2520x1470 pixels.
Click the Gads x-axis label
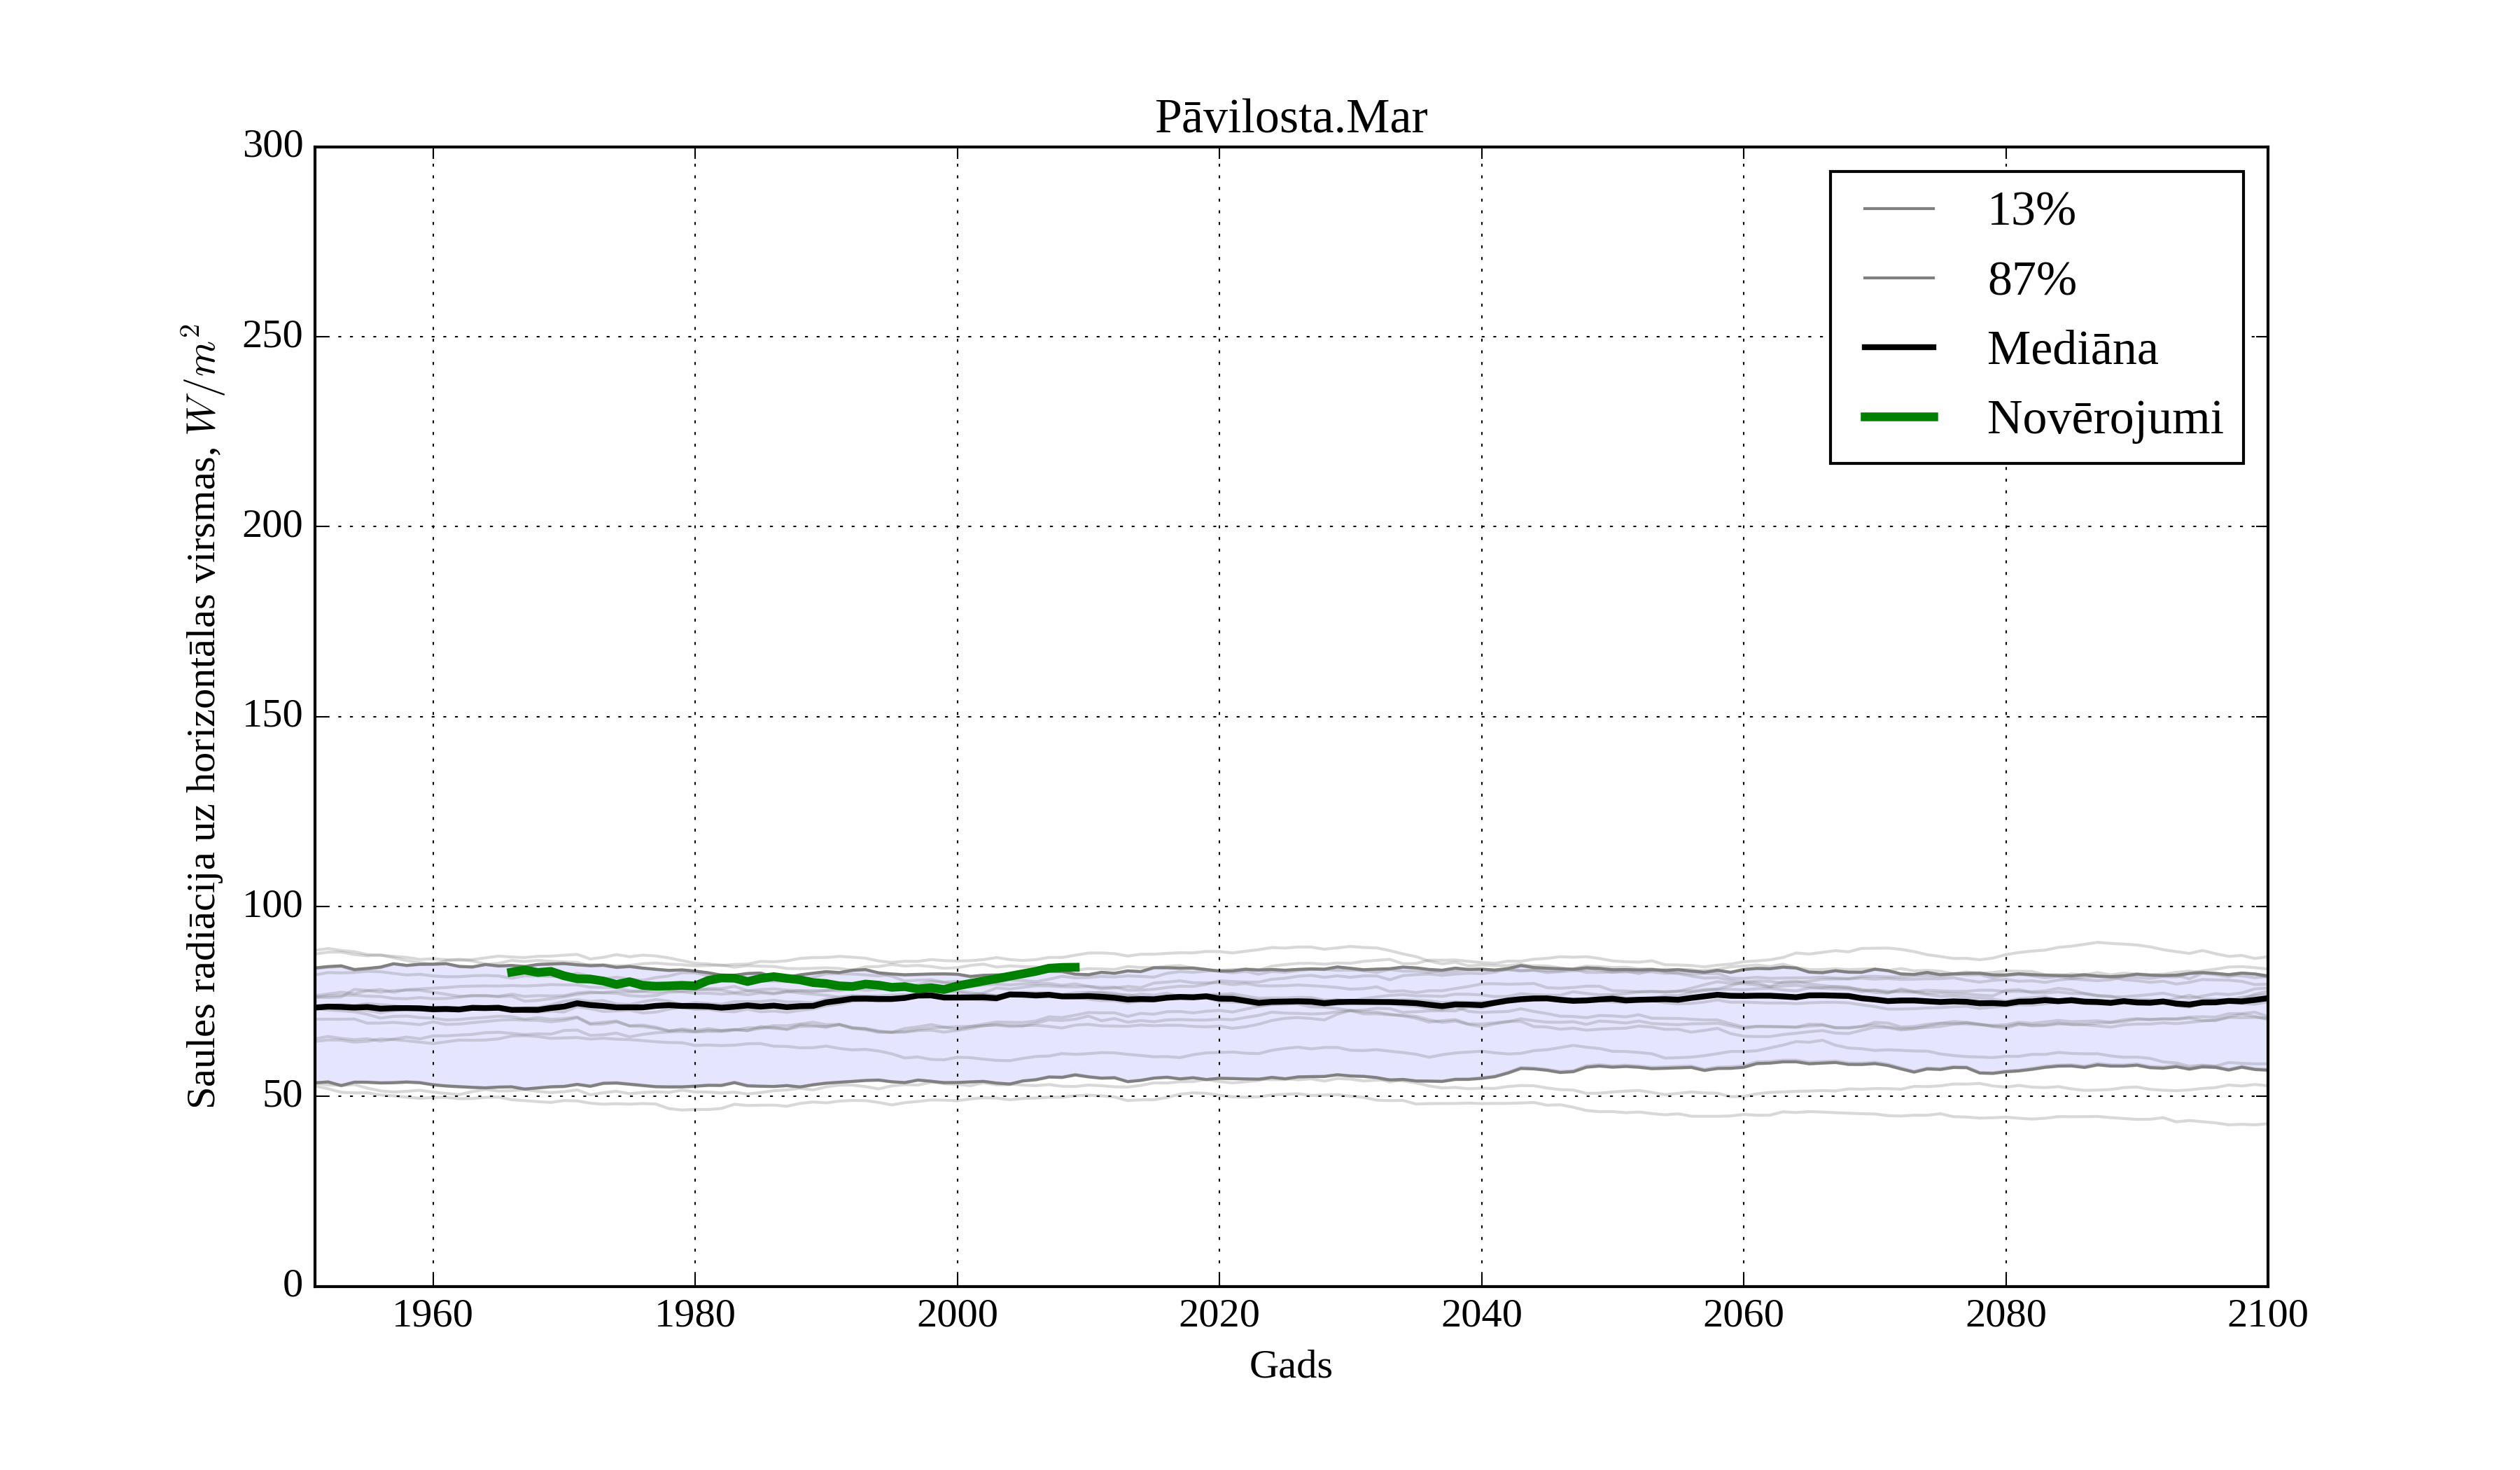tap(1290, 1366)
